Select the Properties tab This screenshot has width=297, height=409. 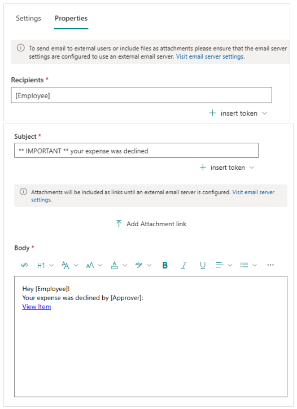(x=71, y=18)
